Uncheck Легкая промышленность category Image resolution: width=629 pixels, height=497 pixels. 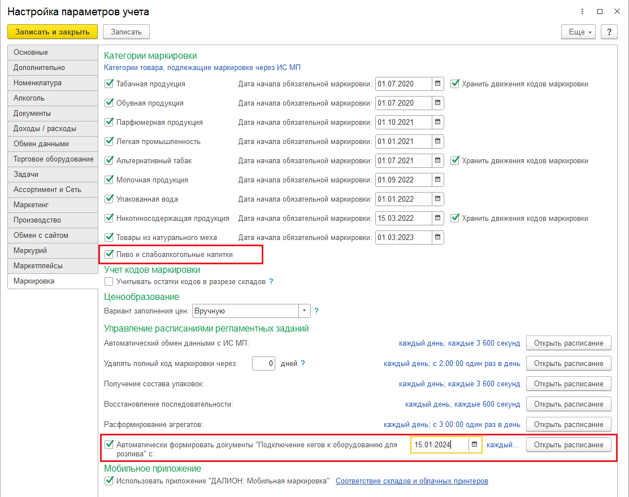pos(109,142)
